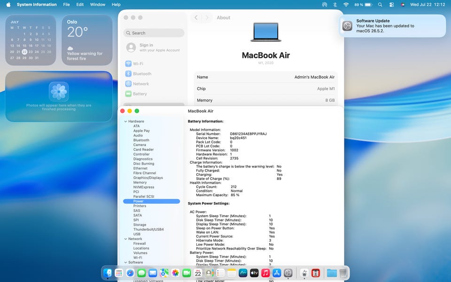Image resolution: width=451 pixels, height=282 pixels.
Task: Open App Store in Dock
Action: (x=277, y=273)
